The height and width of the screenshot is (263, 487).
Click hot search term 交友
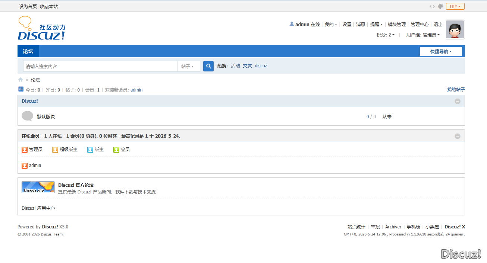click(248, 66)
